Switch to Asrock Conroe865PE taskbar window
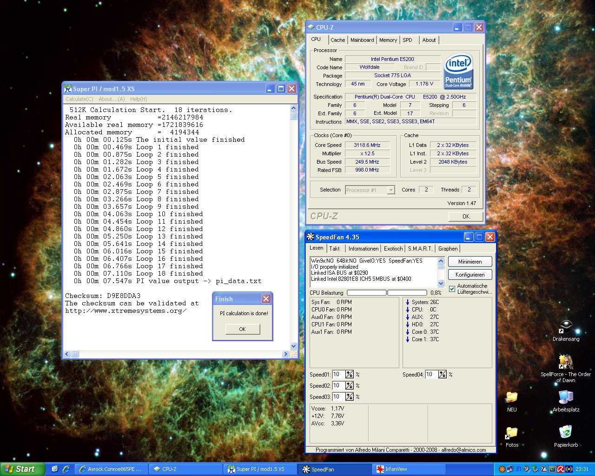 pyautogui.click(x=112, y=469)
